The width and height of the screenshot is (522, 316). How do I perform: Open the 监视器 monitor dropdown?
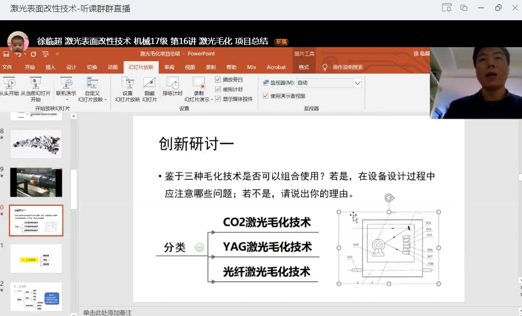(357, 83)
